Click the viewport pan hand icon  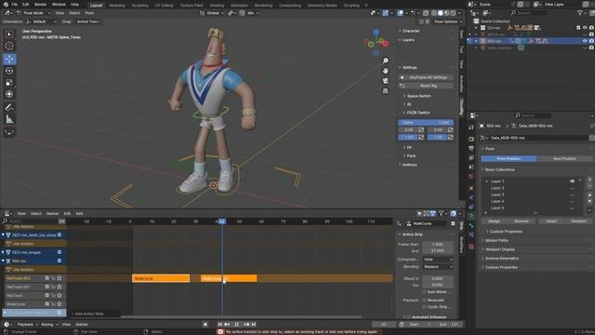click(x=385, y=71)
